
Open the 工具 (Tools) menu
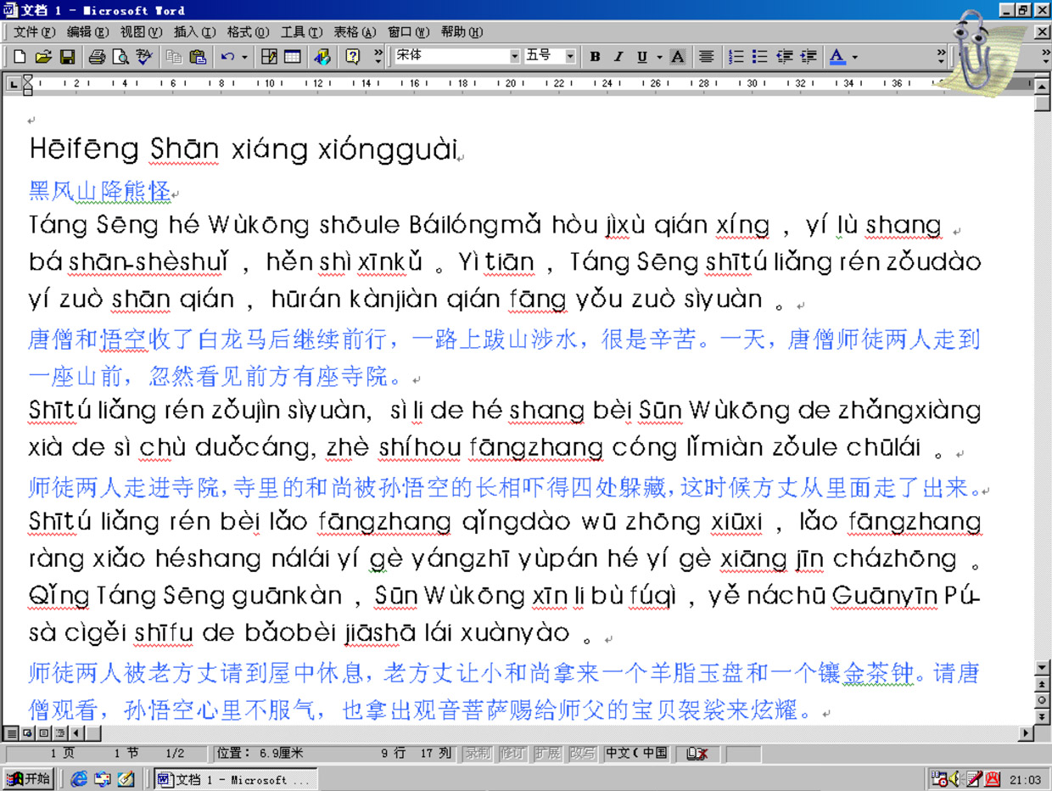click(x=301, y=32)
